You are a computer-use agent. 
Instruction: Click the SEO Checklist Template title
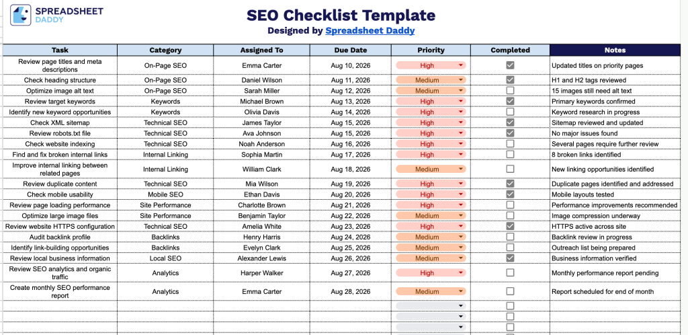pyautogui.click(x=341, y=15)
